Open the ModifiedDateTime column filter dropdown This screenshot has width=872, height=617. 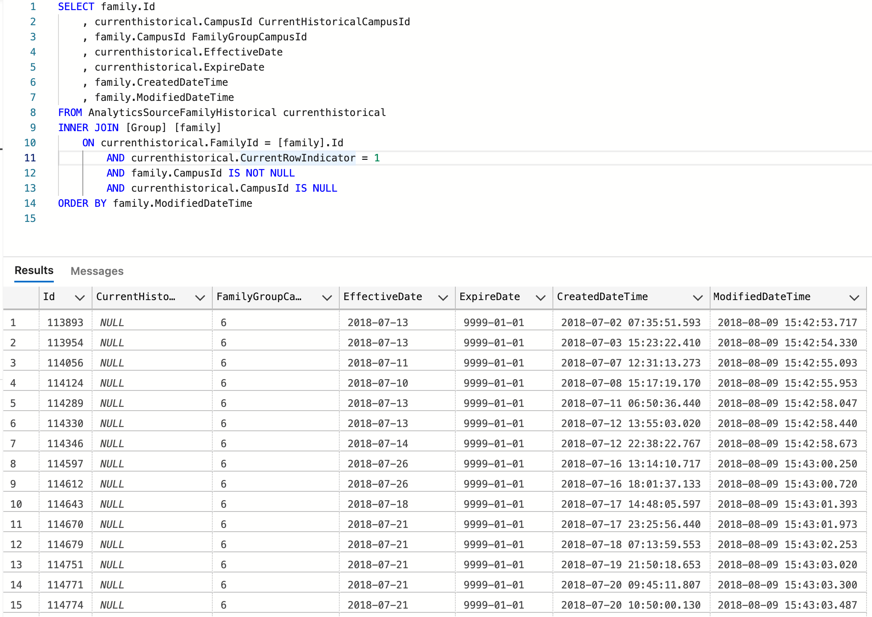click(854, 297)
